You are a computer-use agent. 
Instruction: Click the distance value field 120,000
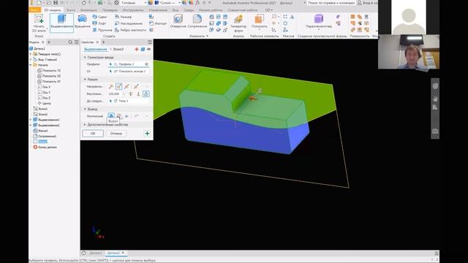click(116, 94)
